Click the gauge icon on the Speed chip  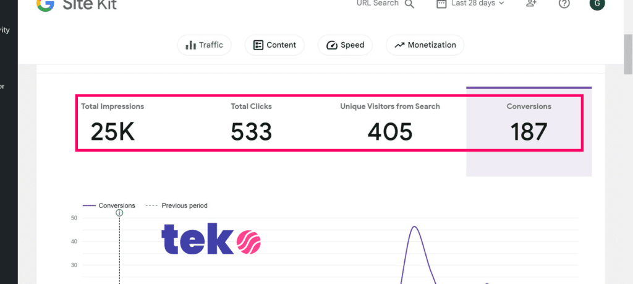331,45
